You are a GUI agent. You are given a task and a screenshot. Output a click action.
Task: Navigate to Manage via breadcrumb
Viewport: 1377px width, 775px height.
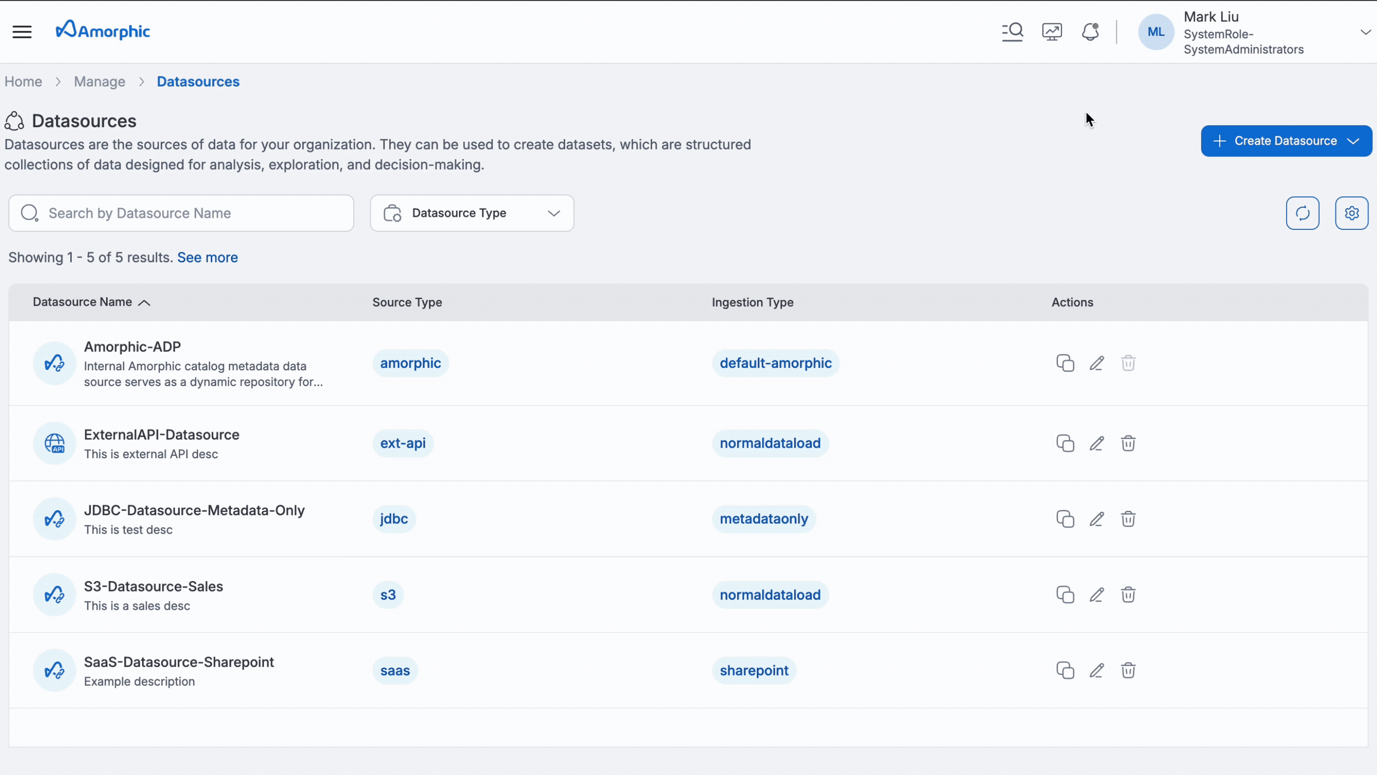click(99, 81)
